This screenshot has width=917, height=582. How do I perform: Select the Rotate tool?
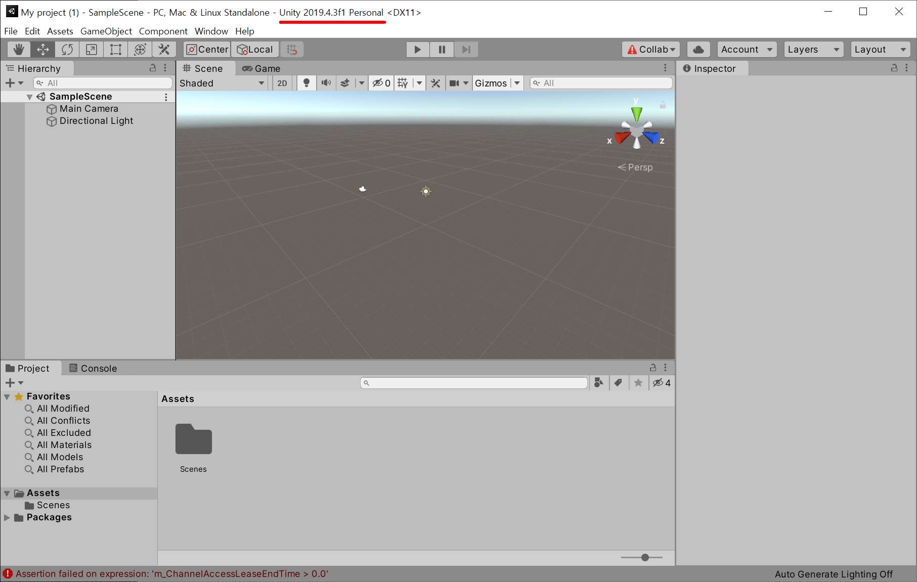point(67,50)
